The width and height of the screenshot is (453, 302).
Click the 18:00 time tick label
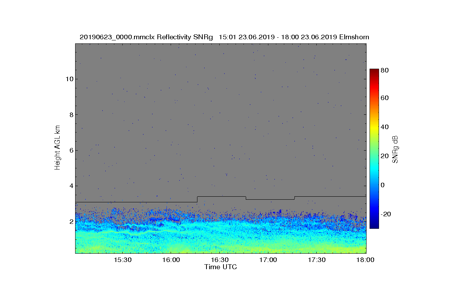(x=365, y=260)
